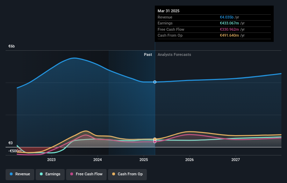Screen dimensions: 287x183
Task: Select the 2023 x-axis label
Action: (x=51, y=160)
